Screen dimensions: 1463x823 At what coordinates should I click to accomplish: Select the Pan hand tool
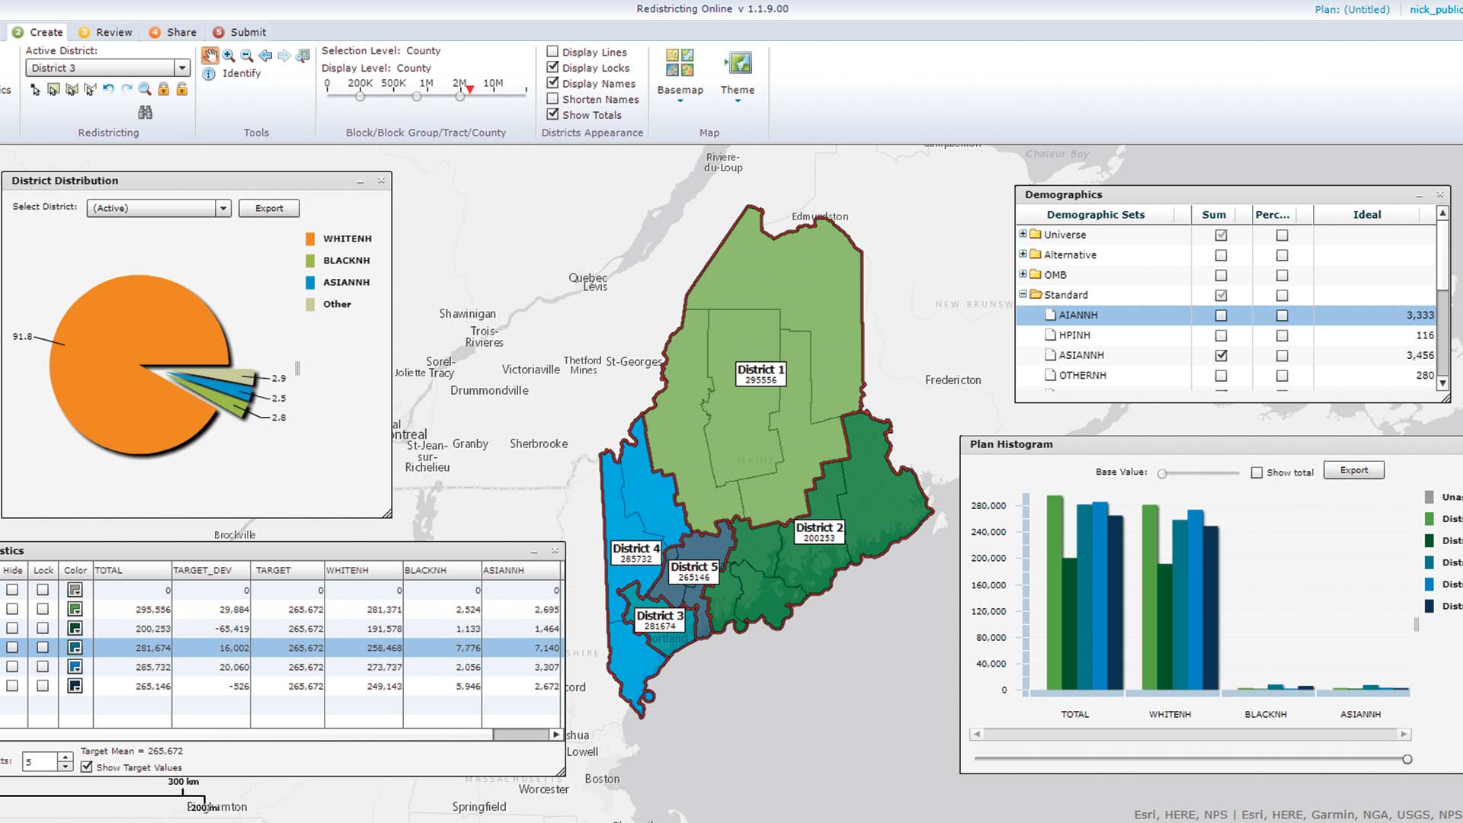coord(210,55)
